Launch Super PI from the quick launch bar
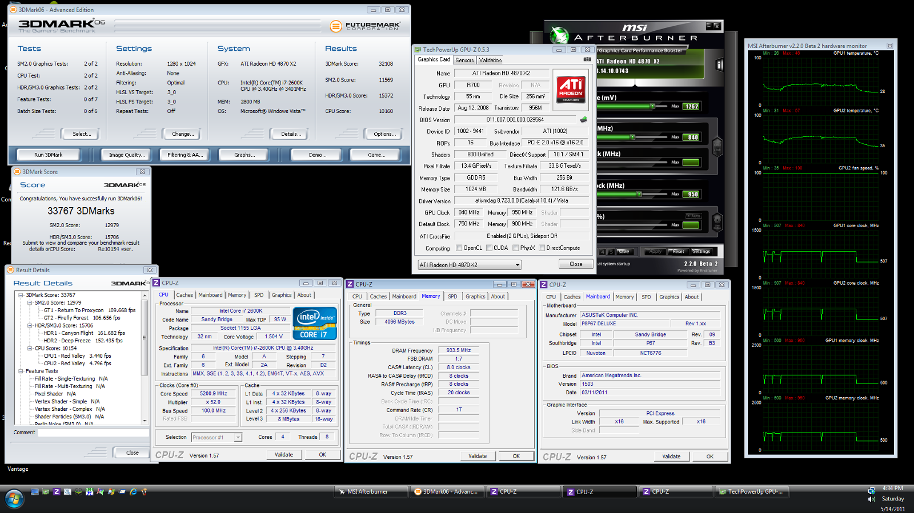Screen dimensions: 914x513 click(89, 492)
